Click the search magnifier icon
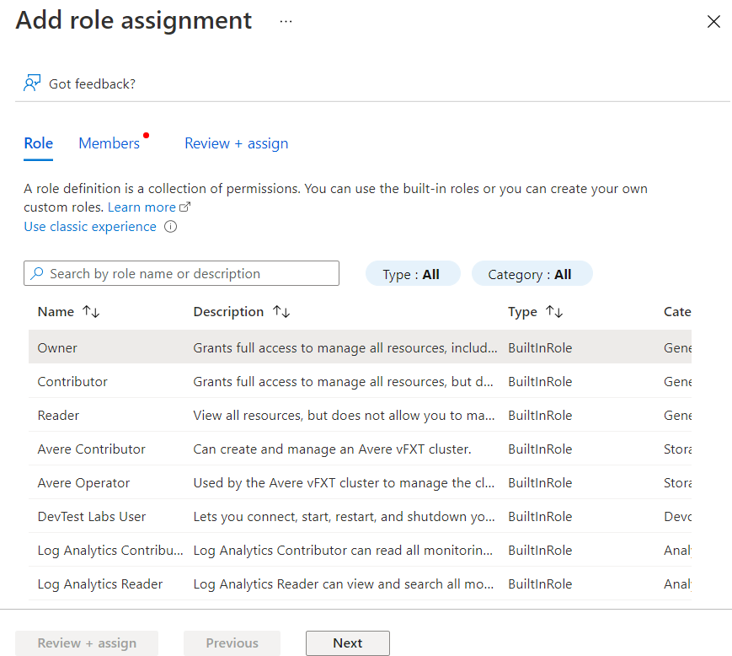732x656 pixels. click(x=37, y=274)
